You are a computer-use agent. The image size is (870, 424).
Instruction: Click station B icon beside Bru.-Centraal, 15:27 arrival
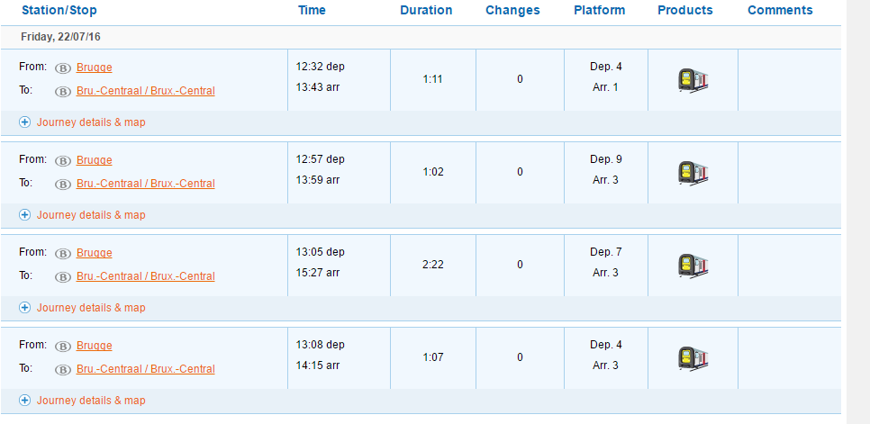[x=63, y=277]
